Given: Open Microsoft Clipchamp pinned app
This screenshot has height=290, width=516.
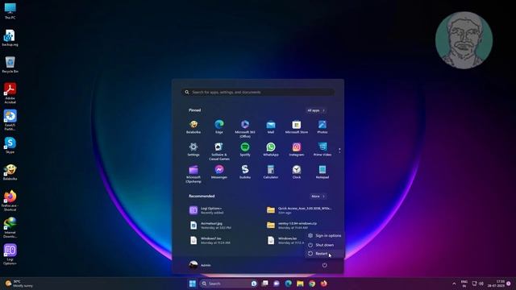Looking at the screenshot, I should coord(193,174).
